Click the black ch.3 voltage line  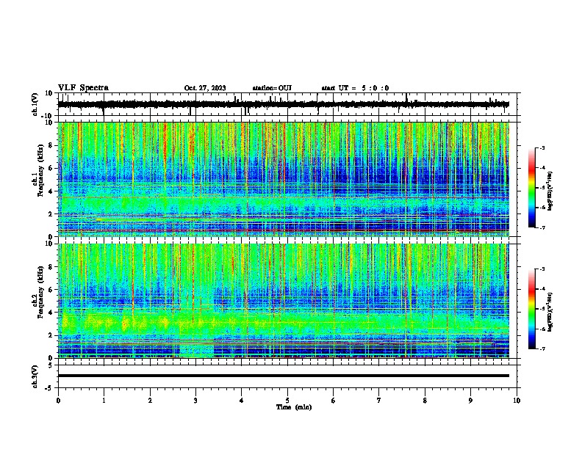click(284, 376)
